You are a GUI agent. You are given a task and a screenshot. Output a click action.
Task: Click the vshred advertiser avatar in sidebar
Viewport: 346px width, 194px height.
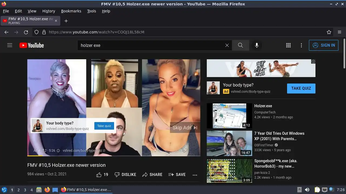point(213,88)
